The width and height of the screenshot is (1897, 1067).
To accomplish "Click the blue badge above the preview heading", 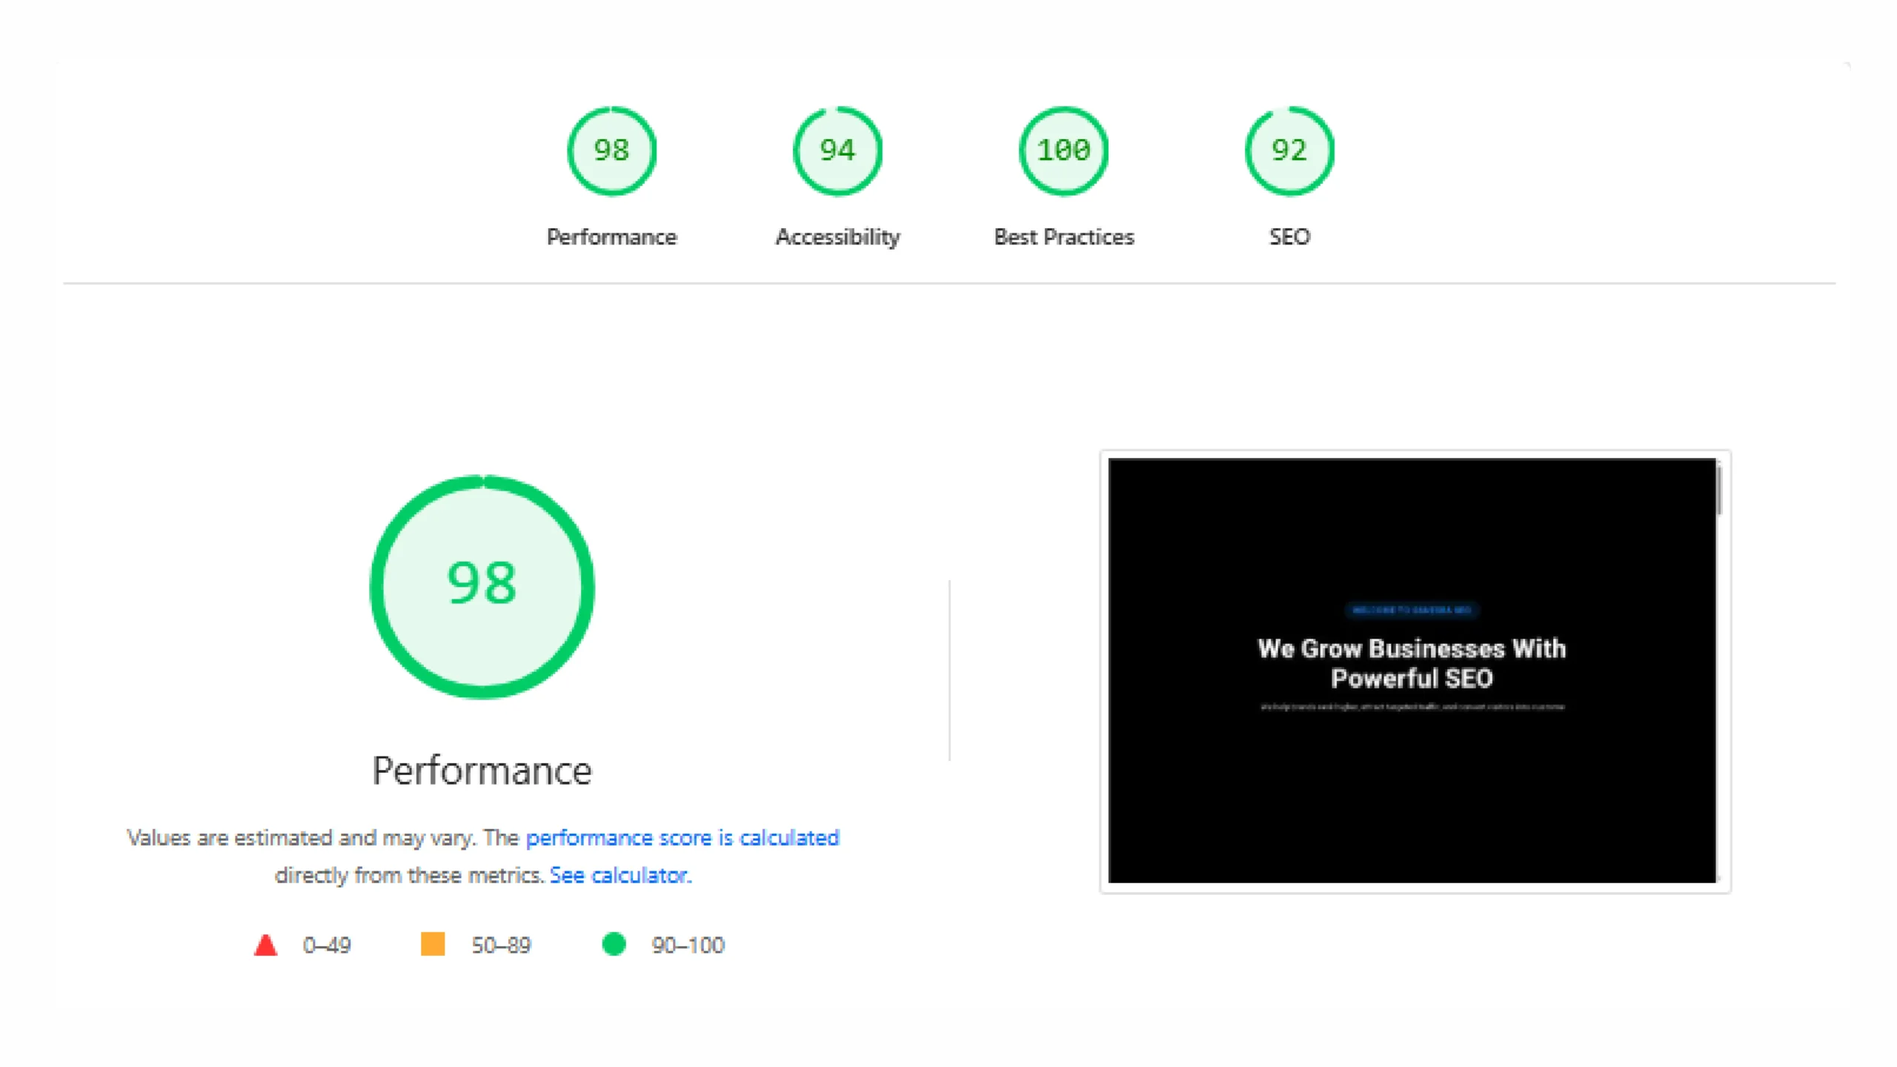I will (1412, 611).
